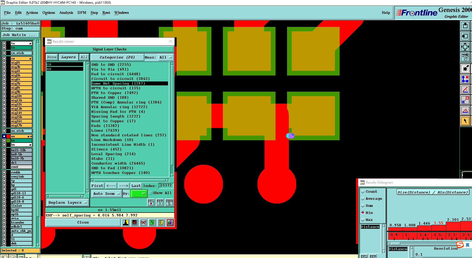Select the Sum radio option
Image resolution: width=472 pixels, height=258 pixels.
coord(363,206)
